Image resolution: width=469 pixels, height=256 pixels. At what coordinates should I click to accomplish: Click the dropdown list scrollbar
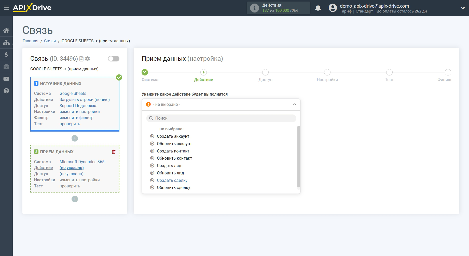click(x=299, y=157)
